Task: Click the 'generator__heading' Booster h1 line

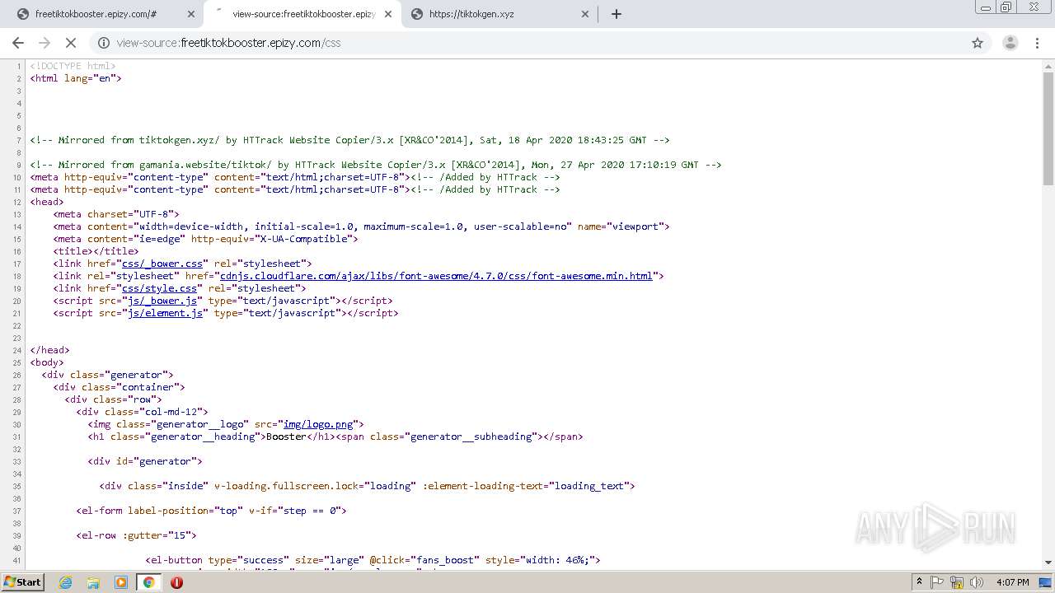Action: [335, 437]
